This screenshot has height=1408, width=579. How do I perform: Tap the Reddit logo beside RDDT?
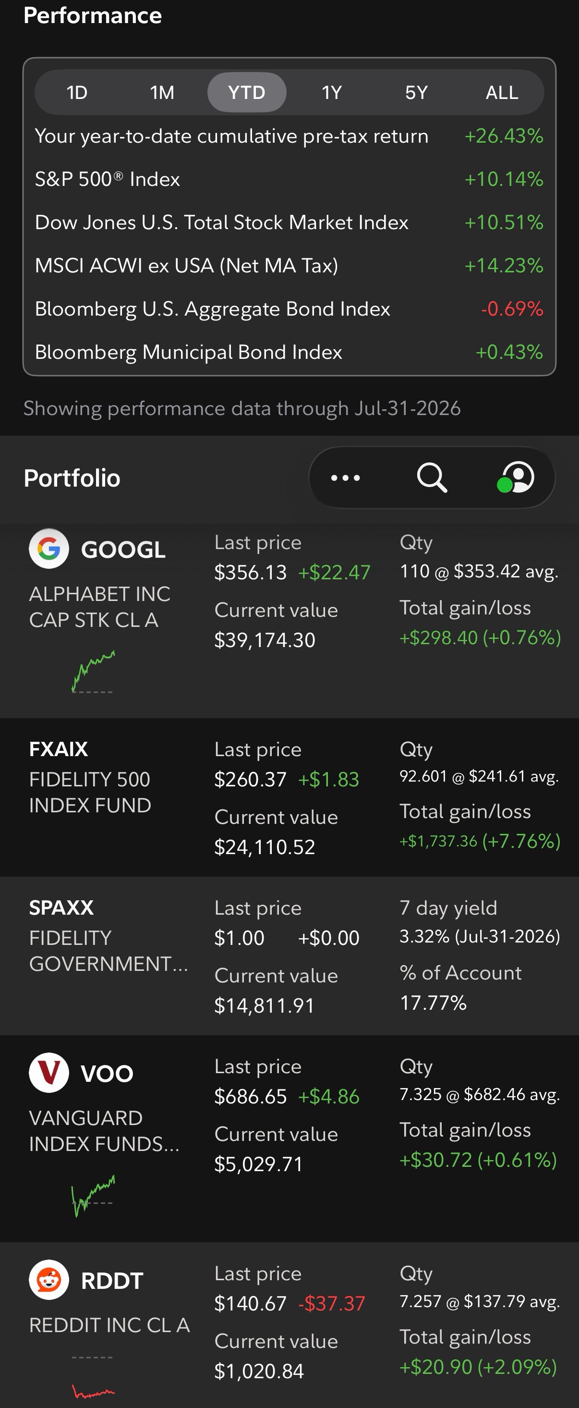pyautogui.click(x=49, y=1280)
